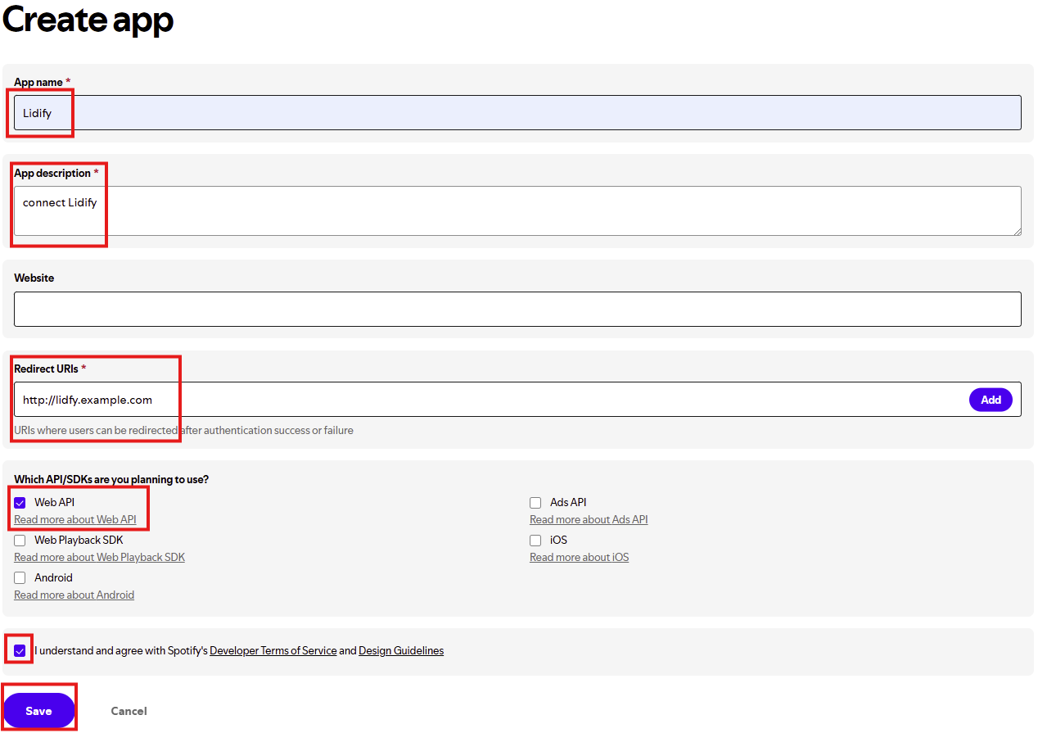
Task: Save the new app
Action: point(38,711)
